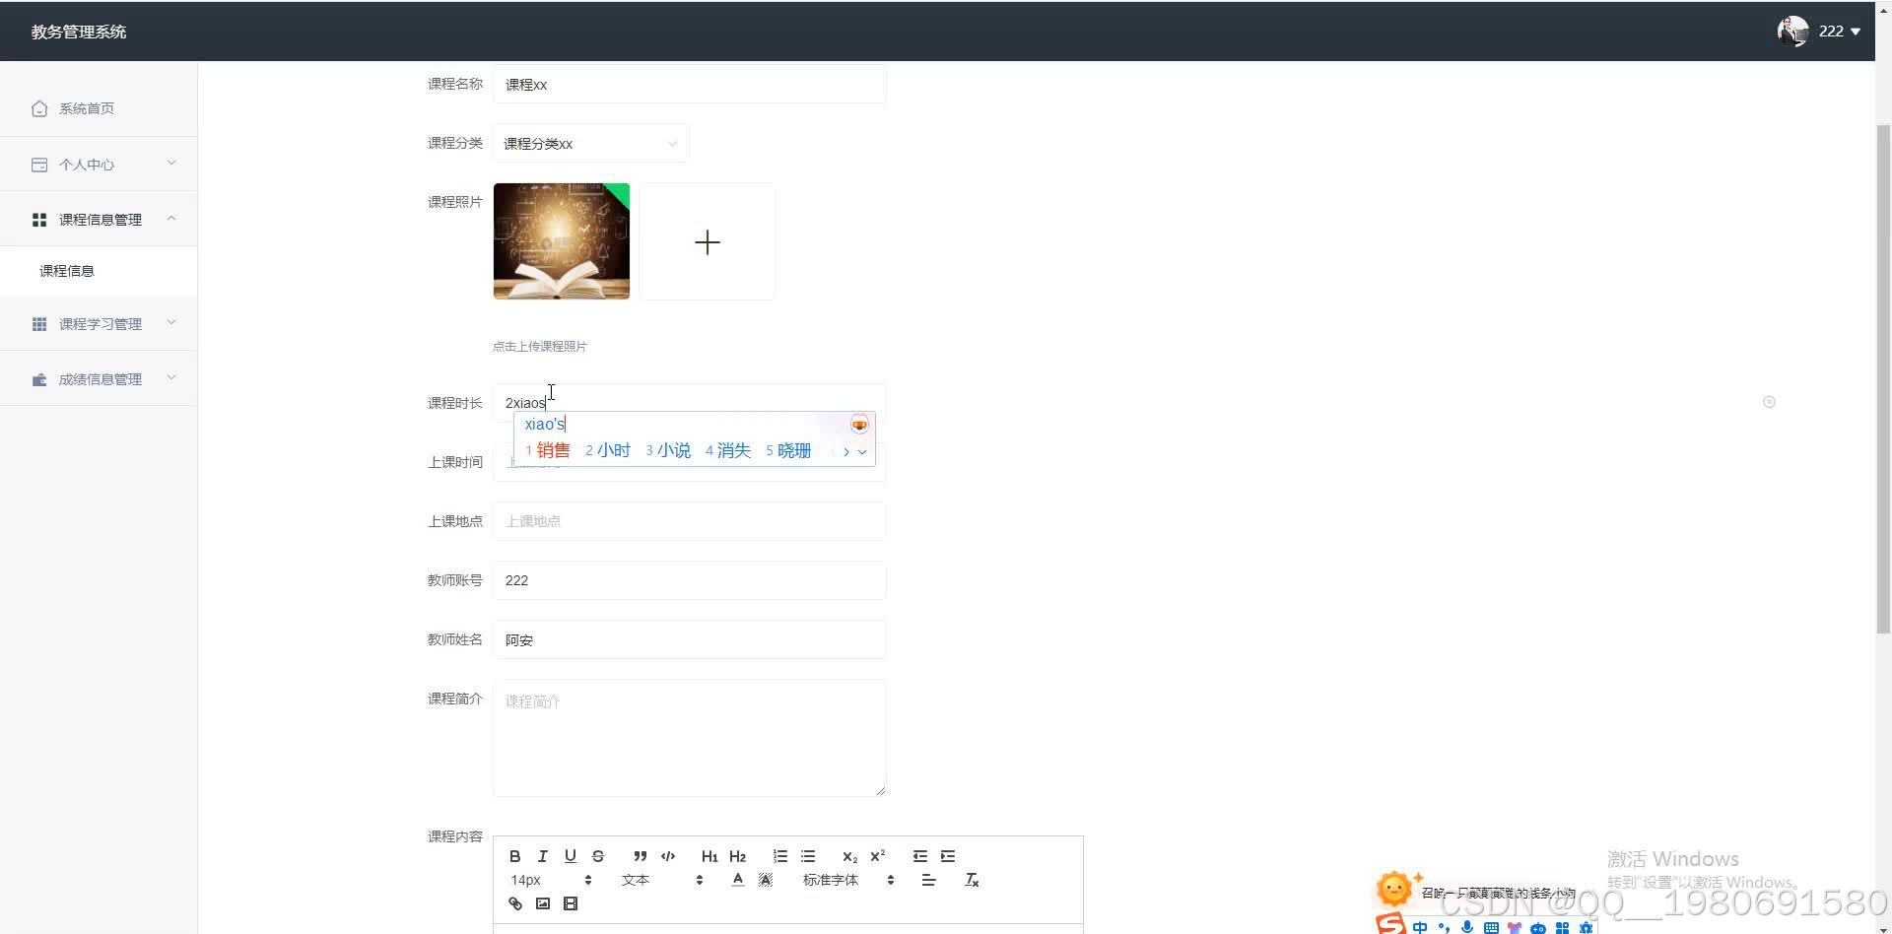Show more IME candidates with the down chevron
Viewport: 1892px width, 934px height.
(x=862, y=451)
